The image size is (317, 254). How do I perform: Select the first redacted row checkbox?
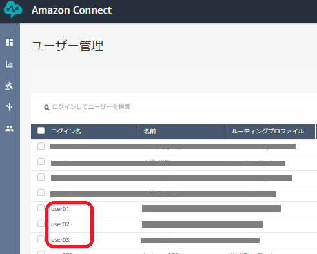(41, 146)
